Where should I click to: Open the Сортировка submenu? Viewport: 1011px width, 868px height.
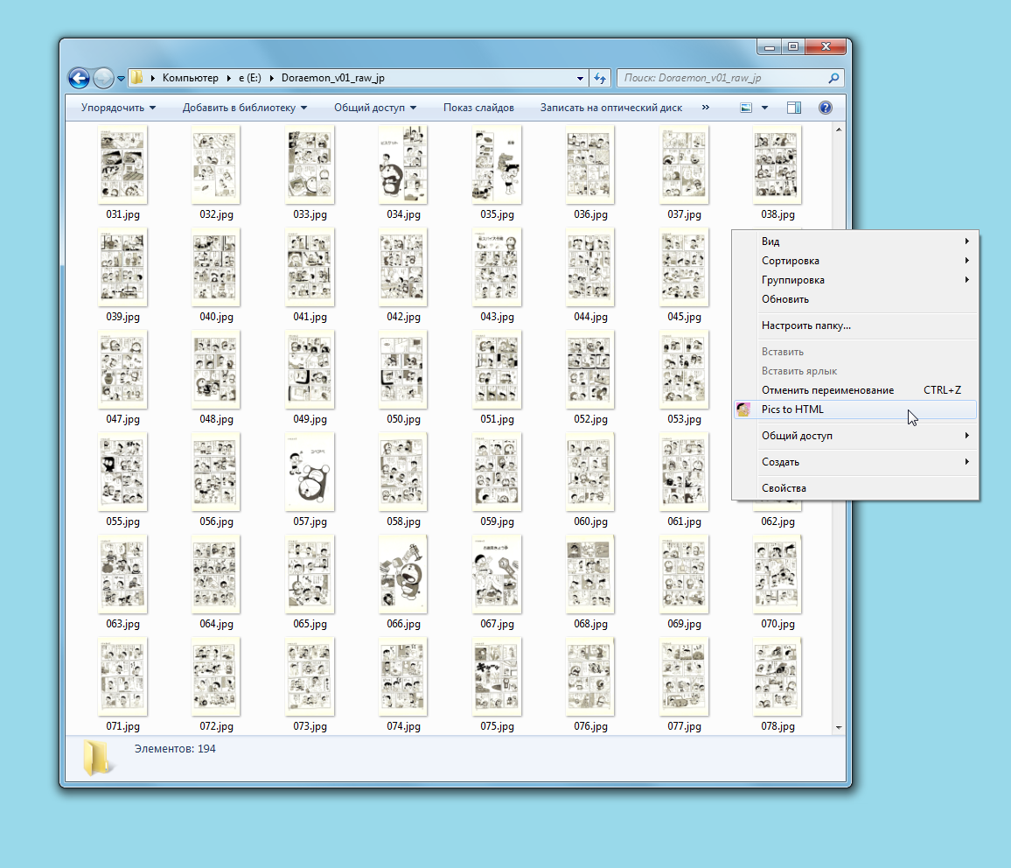[x=791, y=261]
